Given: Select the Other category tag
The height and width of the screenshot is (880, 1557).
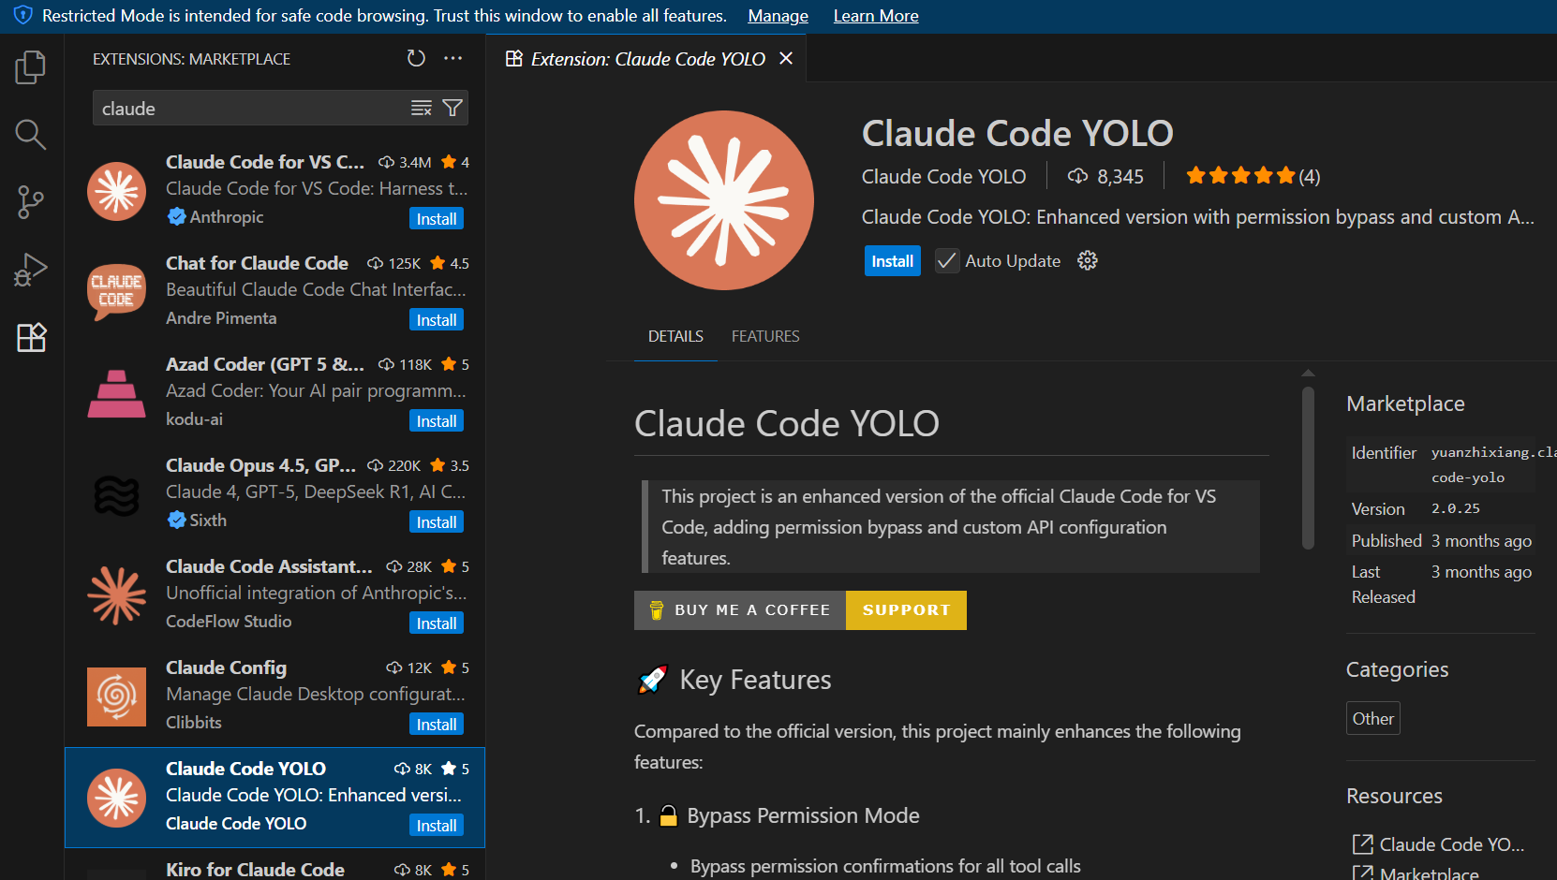Looking at the screenshot, I should [x=1372, y=718].
